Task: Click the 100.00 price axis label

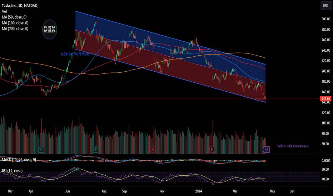Action: (x=326, y=123)
